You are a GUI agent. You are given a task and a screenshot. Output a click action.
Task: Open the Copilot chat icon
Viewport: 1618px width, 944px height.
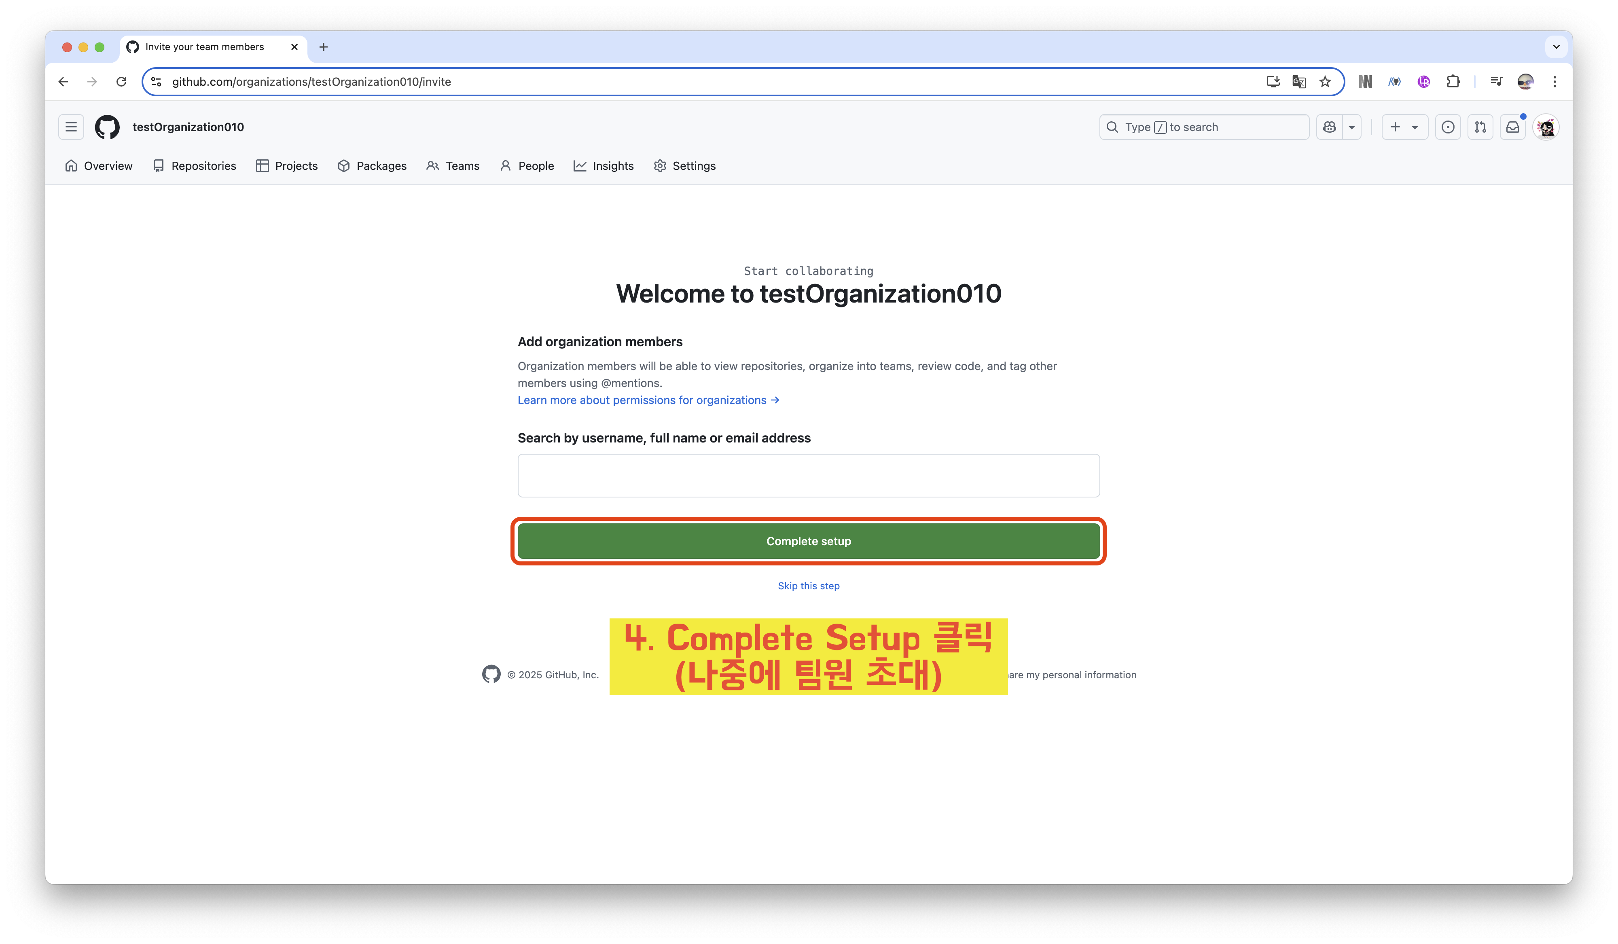tap(1329, 127)
